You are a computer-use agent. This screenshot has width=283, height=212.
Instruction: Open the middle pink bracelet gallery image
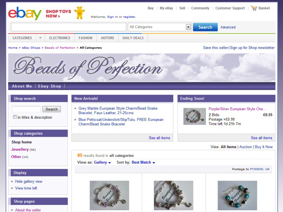tap(173, 195)
